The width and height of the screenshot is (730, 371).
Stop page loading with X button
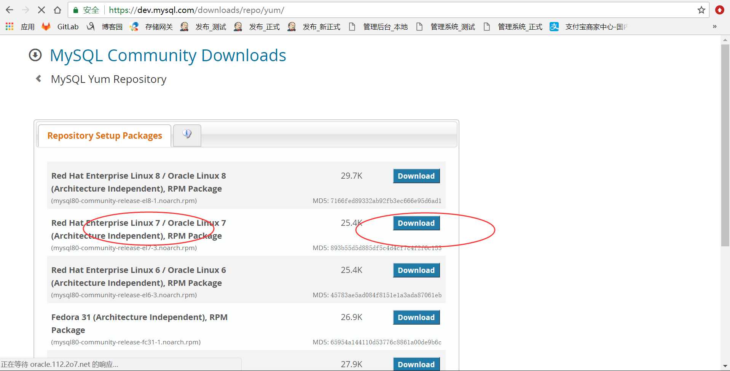(x=41, y=10)
